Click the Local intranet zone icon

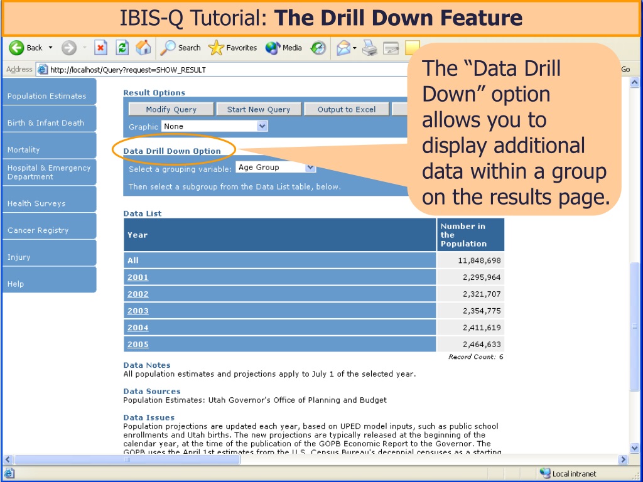(x=545, y=473)
